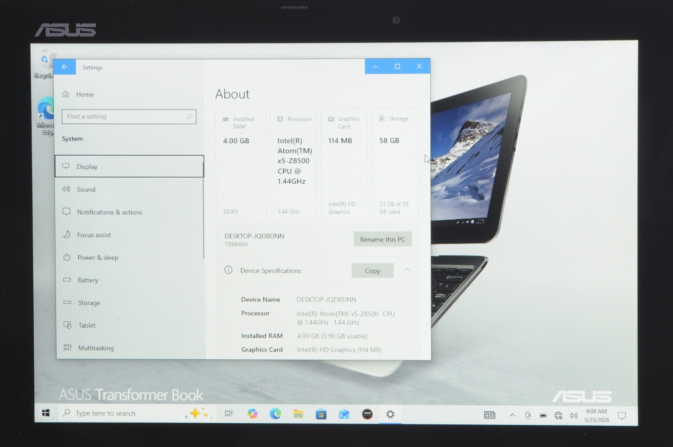Screen dimensions: 673x447
Task: Click the Storage 58 GB card
Action: tap(395, 164)
